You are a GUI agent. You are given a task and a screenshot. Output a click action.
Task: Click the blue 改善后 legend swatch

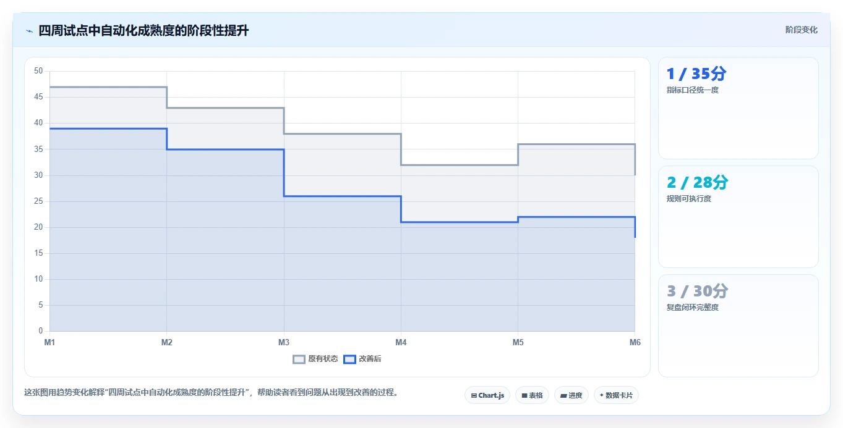pyautogui.click(x=350, y=359)
